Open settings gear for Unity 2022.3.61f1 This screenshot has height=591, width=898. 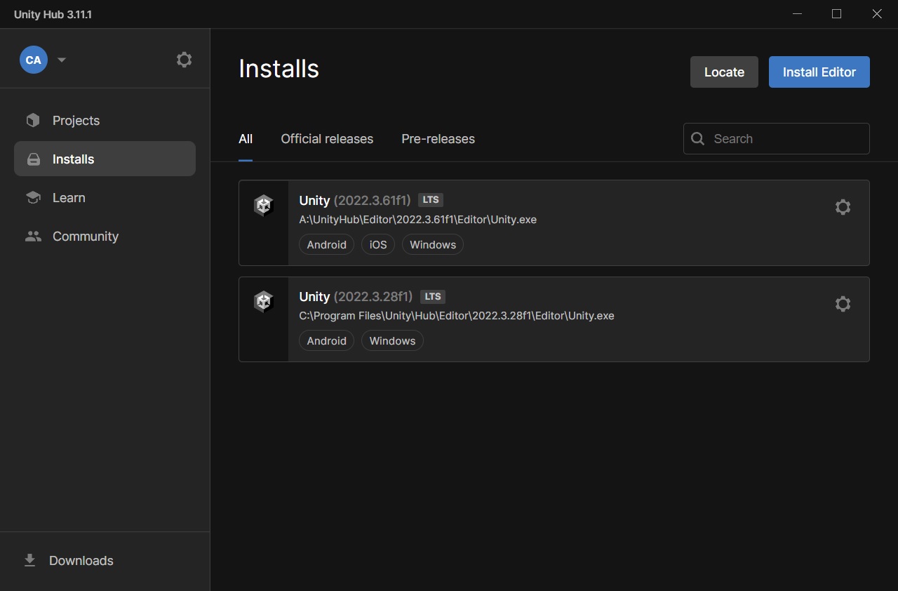[843, 207]
